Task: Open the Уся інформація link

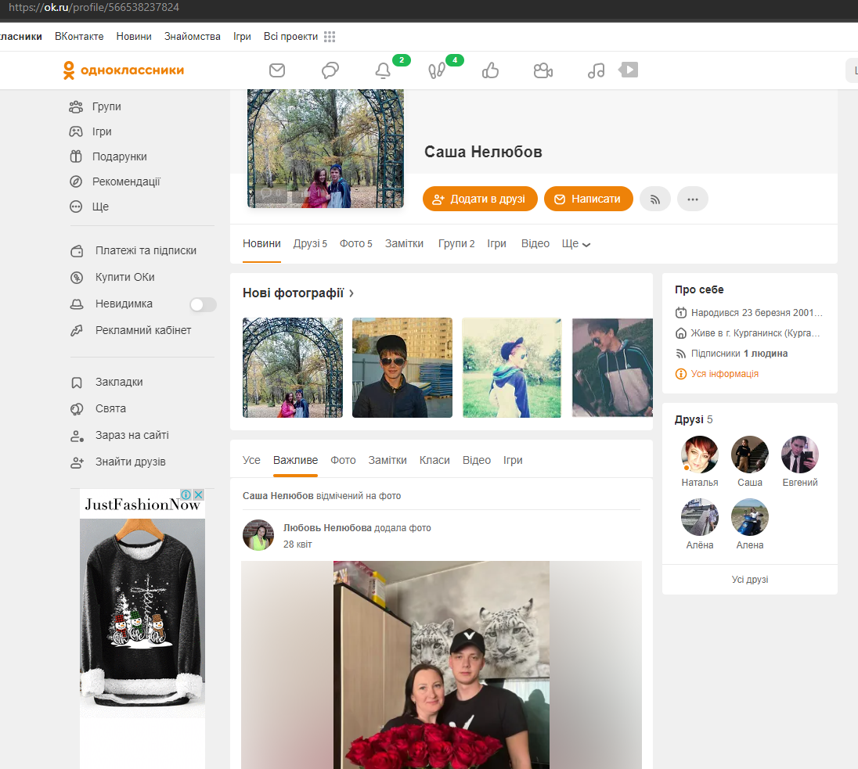Action: pos(724,374)
